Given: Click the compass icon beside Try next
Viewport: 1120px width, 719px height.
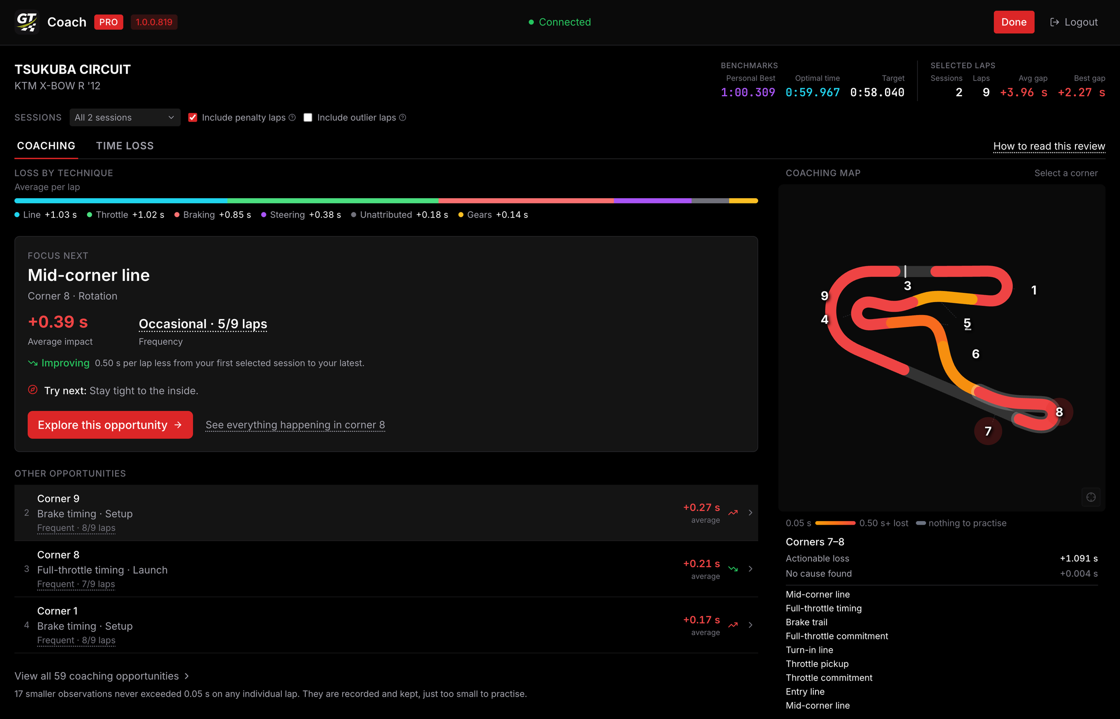Looking at the screenshot, I should tap(33, 390).
